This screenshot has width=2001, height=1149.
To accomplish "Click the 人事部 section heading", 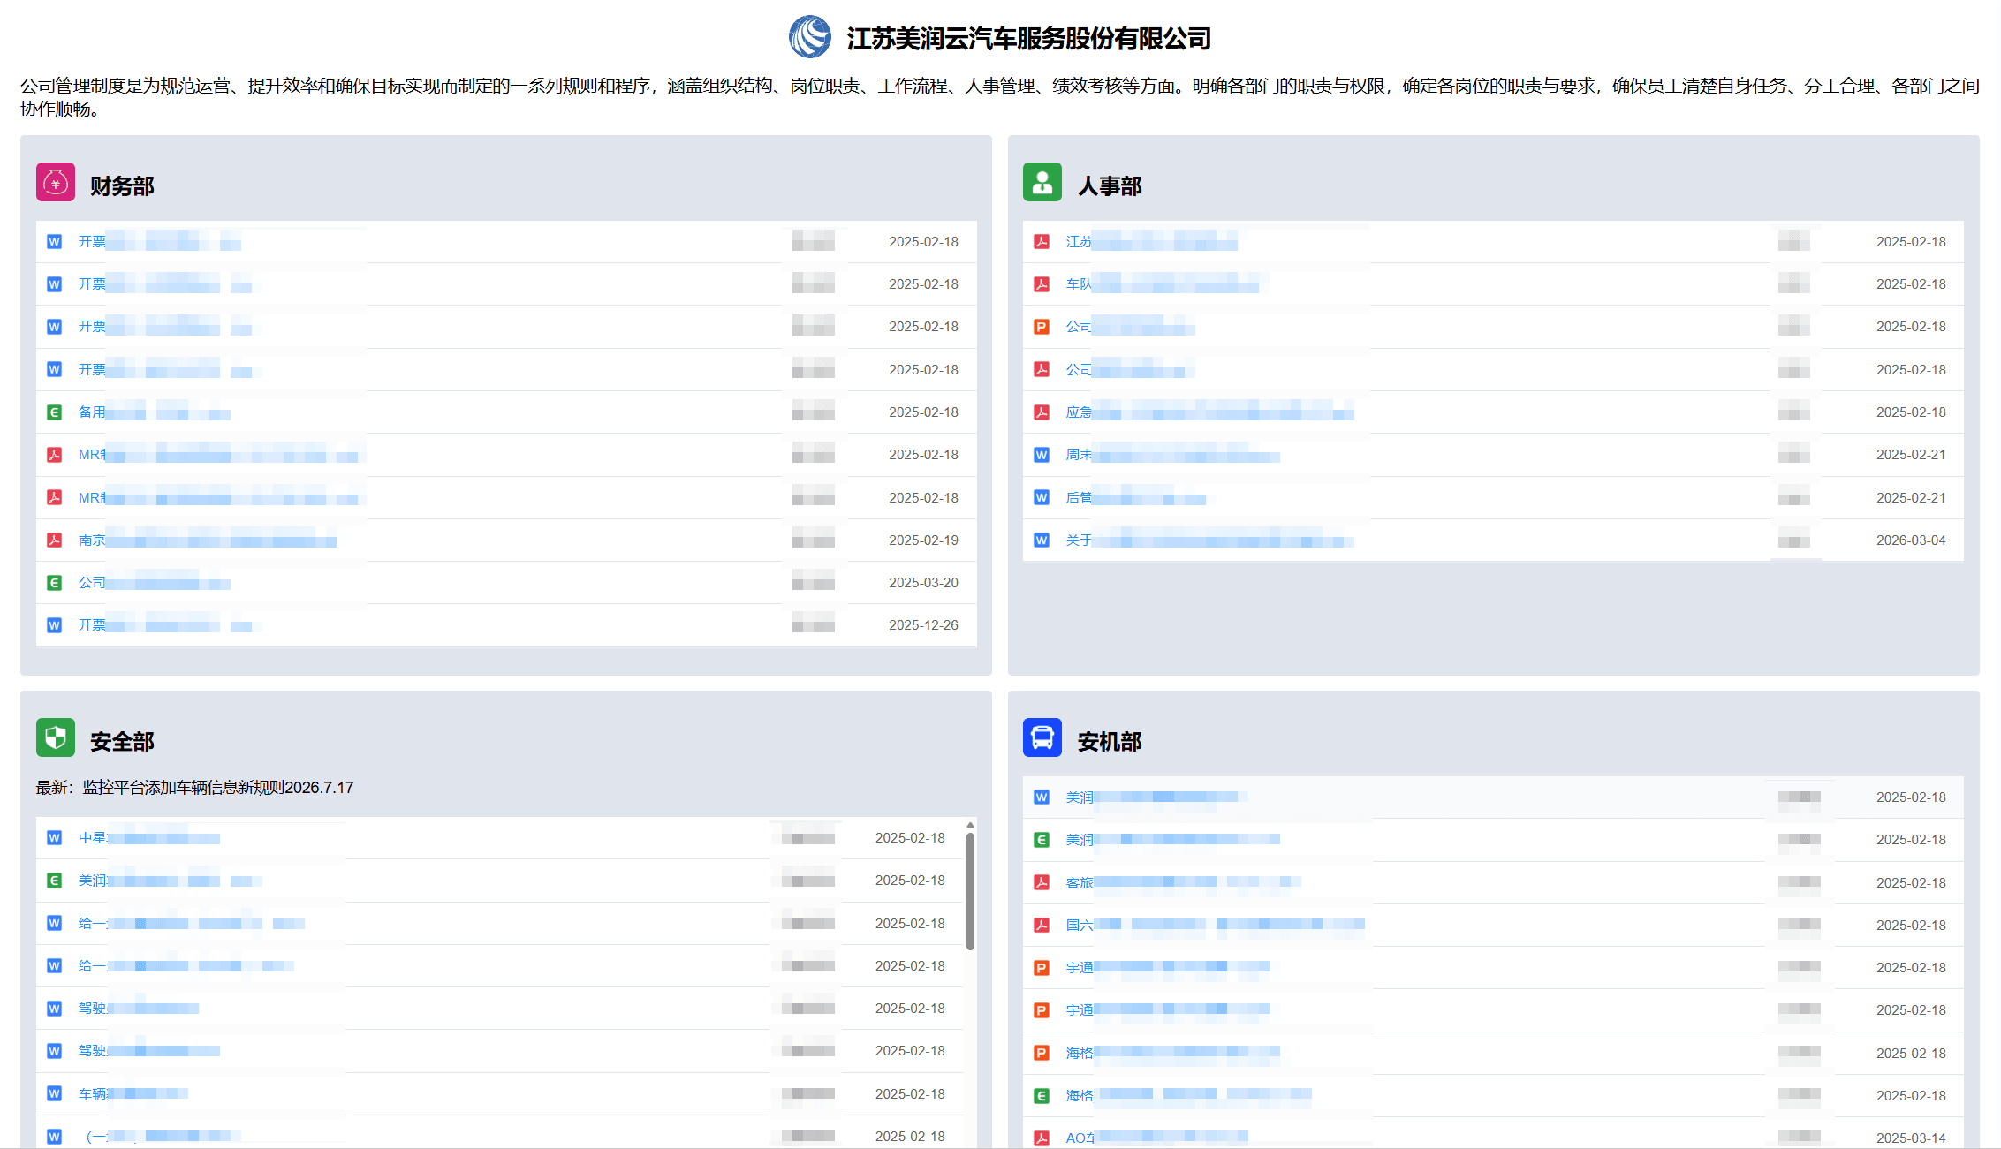I will pyautogui.click(x=1110, y=186).
